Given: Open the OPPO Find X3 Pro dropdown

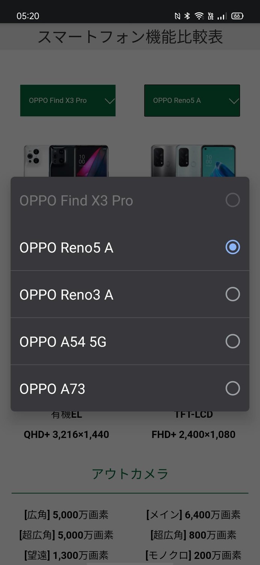Looking at the screenshot, I should click(68, 101).
